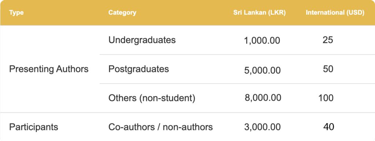Viewport: 375px width, 141px height.
Task: Click the Undergraduates category cell
Action: 142,40
